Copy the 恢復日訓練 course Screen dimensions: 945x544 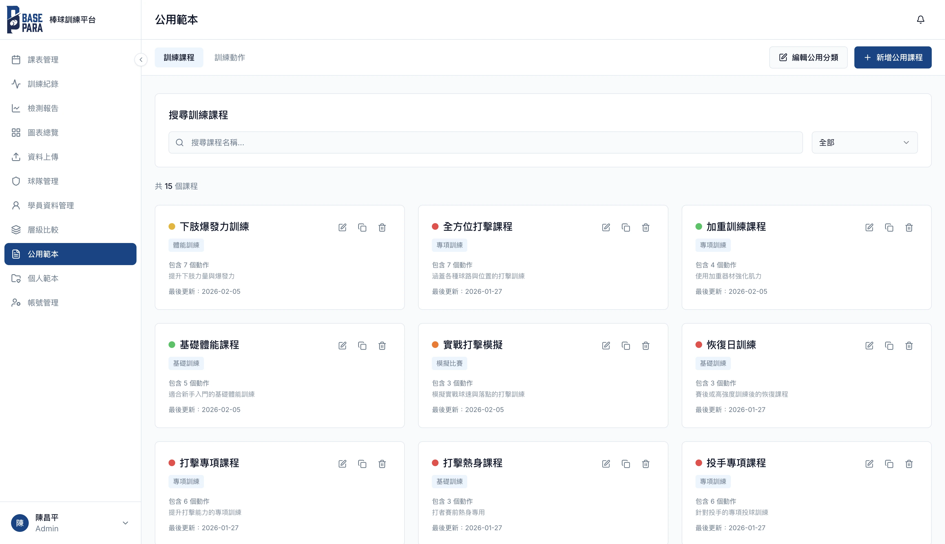(x=889, y=345)
